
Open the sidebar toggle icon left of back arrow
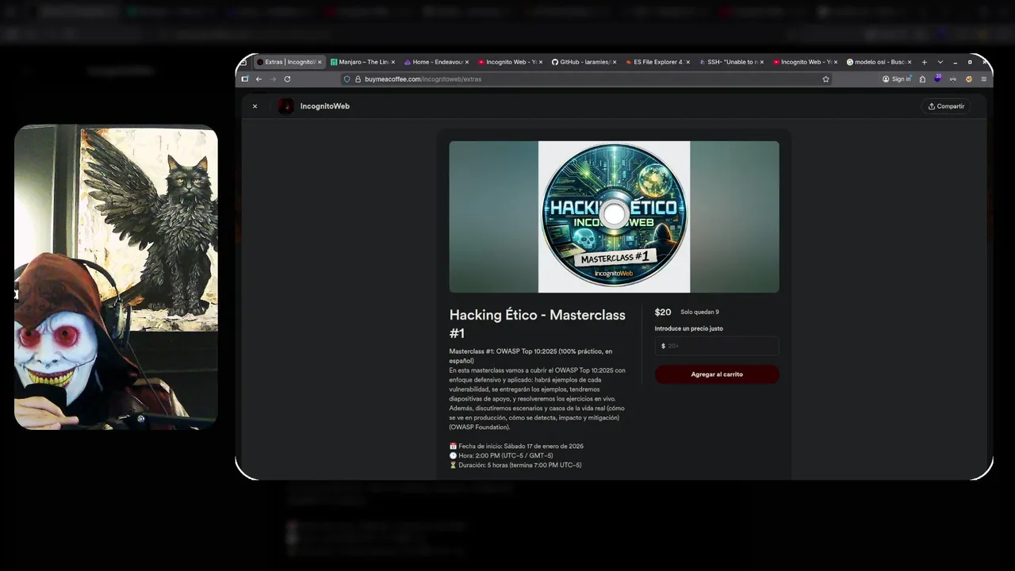point(245,79)
